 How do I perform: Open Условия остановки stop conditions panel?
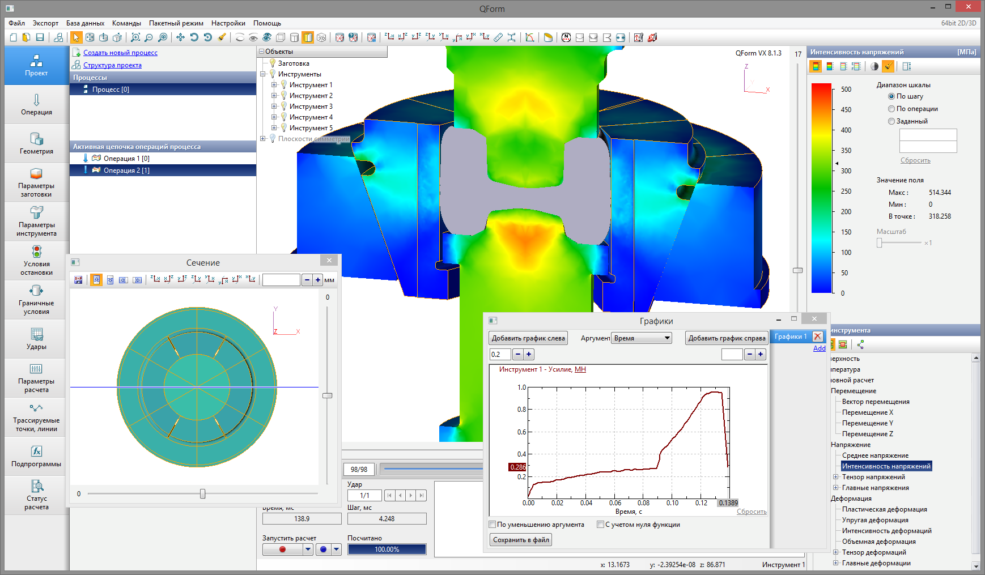pyautogui.click(x=36, y=261)
